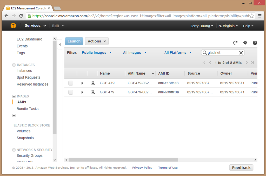Open image details for GCE 479
The height and width of the screenshot is (176, 266).
click(x=93, y=83)
